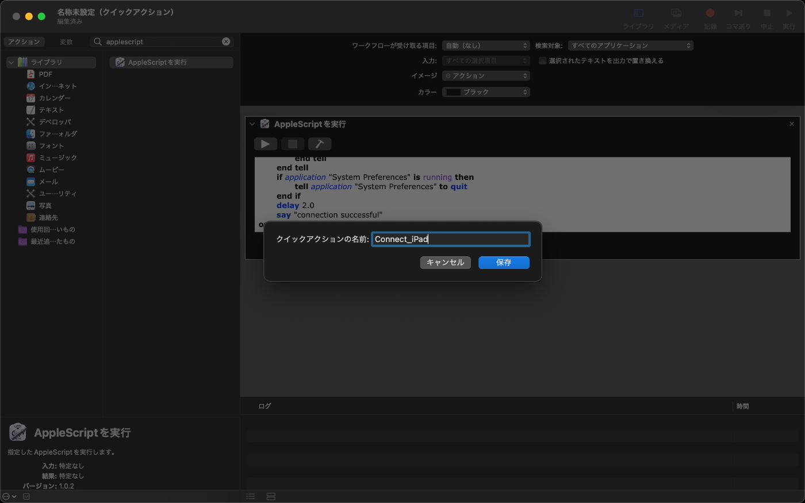
Task: Select the ミュージック library category
Action: [51, 158]
